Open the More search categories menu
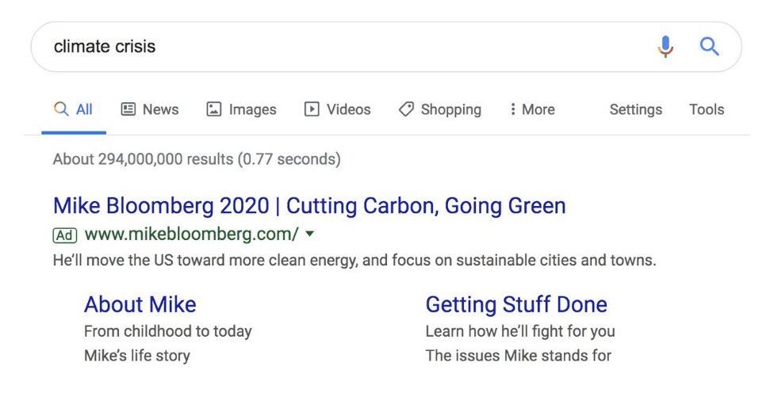 [533, 109]
